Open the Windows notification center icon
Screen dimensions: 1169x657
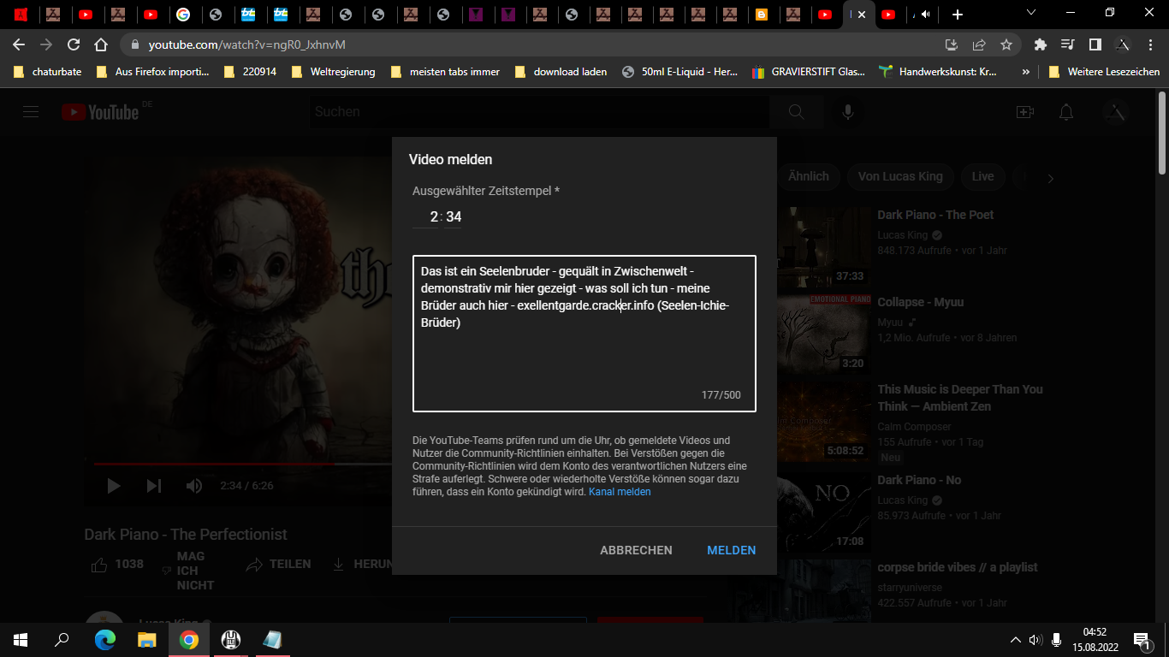point(1142,639)
